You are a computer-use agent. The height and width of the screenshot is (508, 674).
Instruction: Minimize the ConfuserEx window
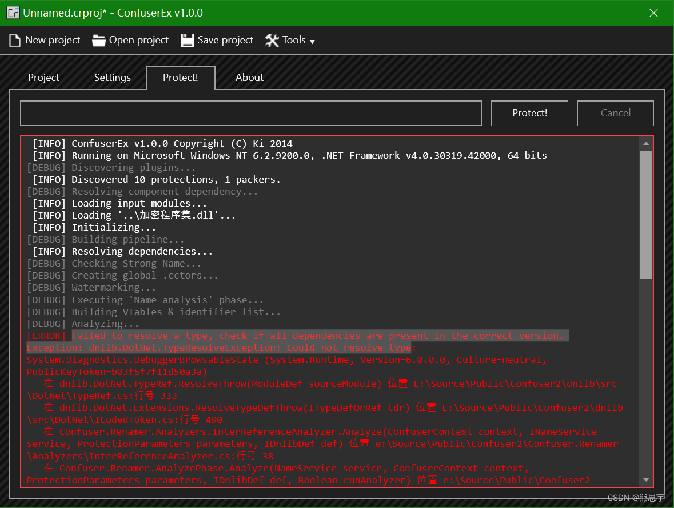(x=573, y=13)
